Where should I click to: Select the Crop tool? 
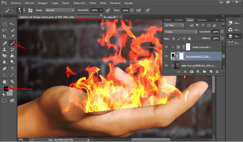4,36
